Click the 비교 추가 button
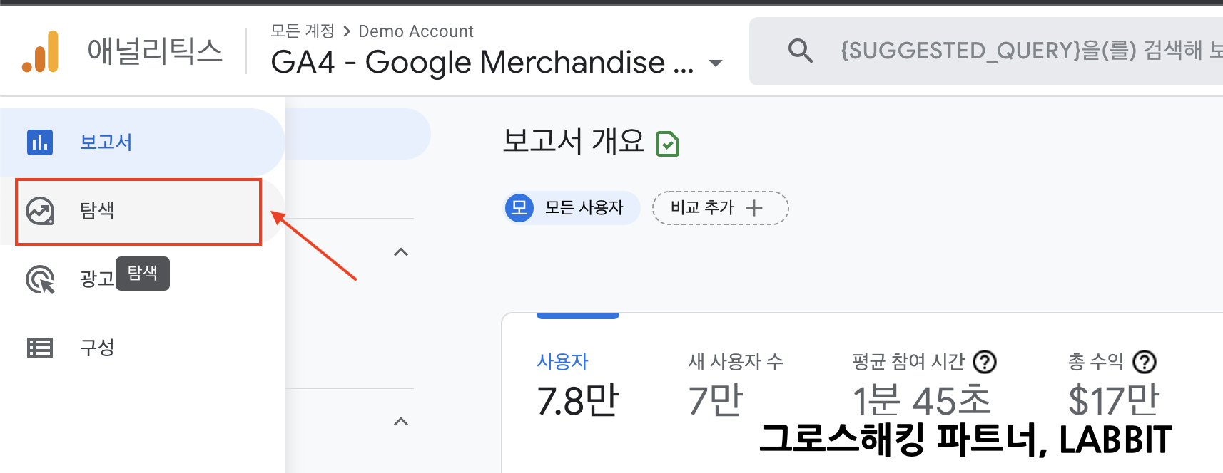The image size is (1223, 473). [x=719, y=208]
